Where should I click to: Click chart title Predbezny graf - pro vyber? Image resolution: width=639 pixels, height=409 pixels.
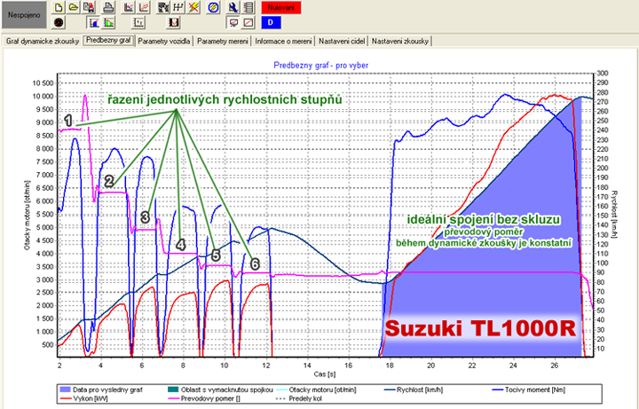(x=320, y=65)
